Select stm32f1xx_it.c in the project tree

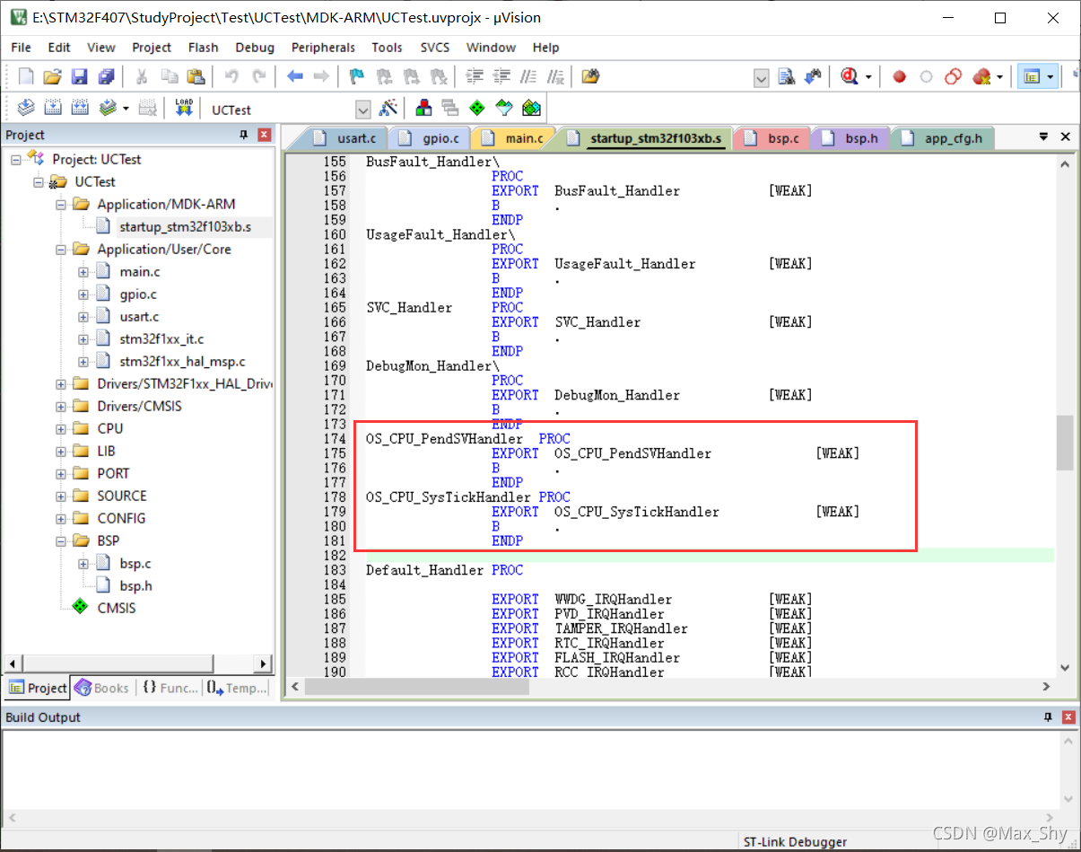coord(161,338)
